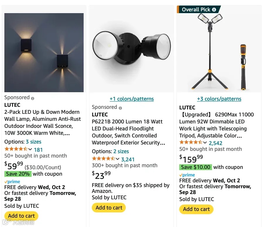Open the +3 colors/patterns link
Screen dimensions: 262x227
[x=219, y=99]
